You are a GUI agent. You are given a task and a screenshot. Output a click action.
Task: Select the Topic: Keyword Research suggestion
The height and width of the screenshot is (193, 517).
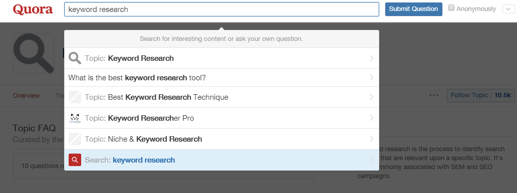click(x=221, y=58)
